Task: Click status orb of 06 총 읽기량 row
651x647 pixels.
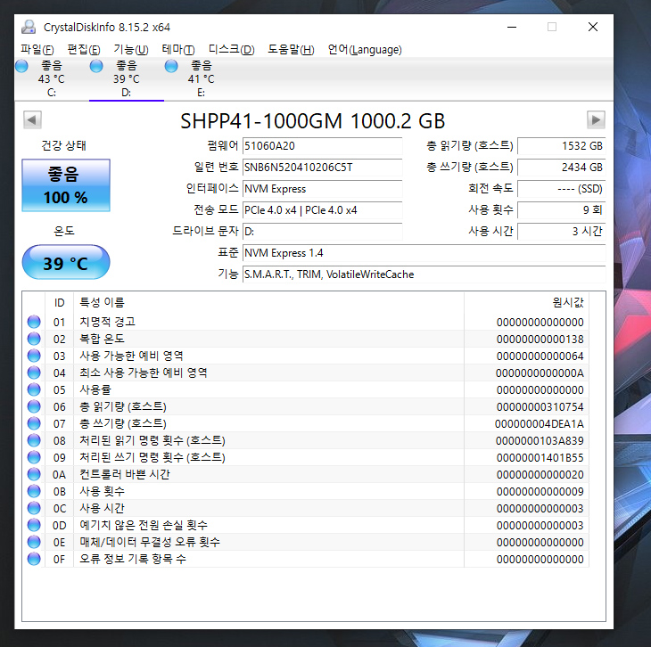Action: coord(34,406)
